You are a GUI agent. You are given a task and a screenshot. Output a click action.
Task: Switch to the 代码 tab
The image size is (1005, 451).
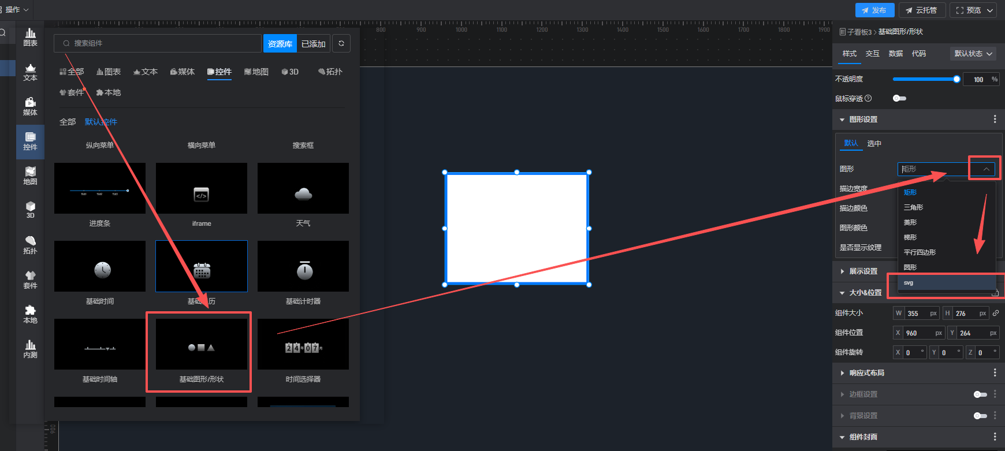click(918, 54)
